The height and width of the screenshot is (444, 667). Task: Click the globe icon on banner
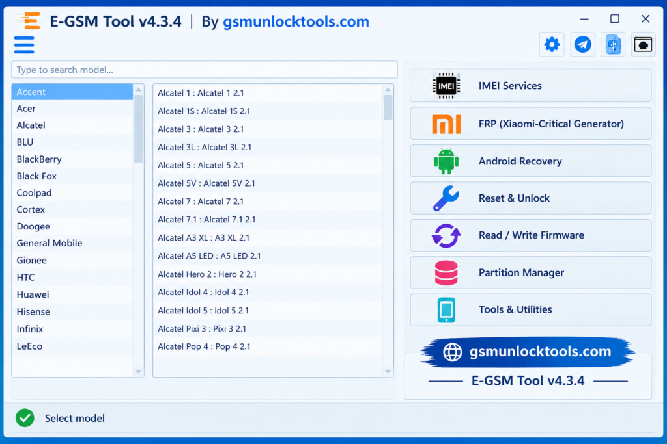point(452,352)
